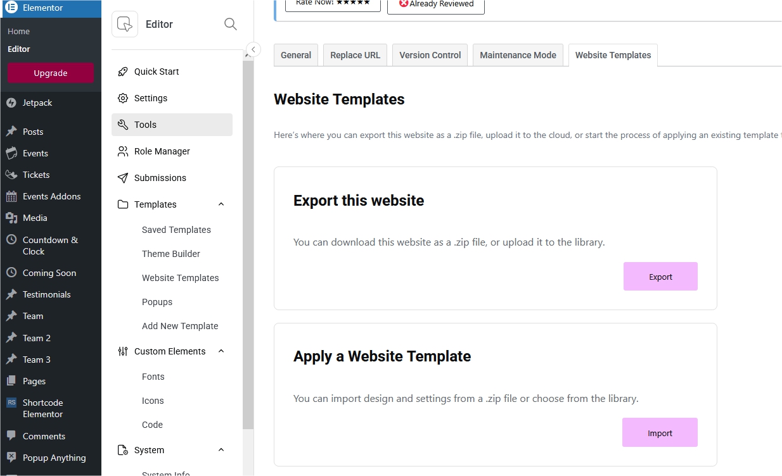Open the Version Control tab
Image resolution: width=782 pixels, height=476 pixels.
click(x=430, y=55)
